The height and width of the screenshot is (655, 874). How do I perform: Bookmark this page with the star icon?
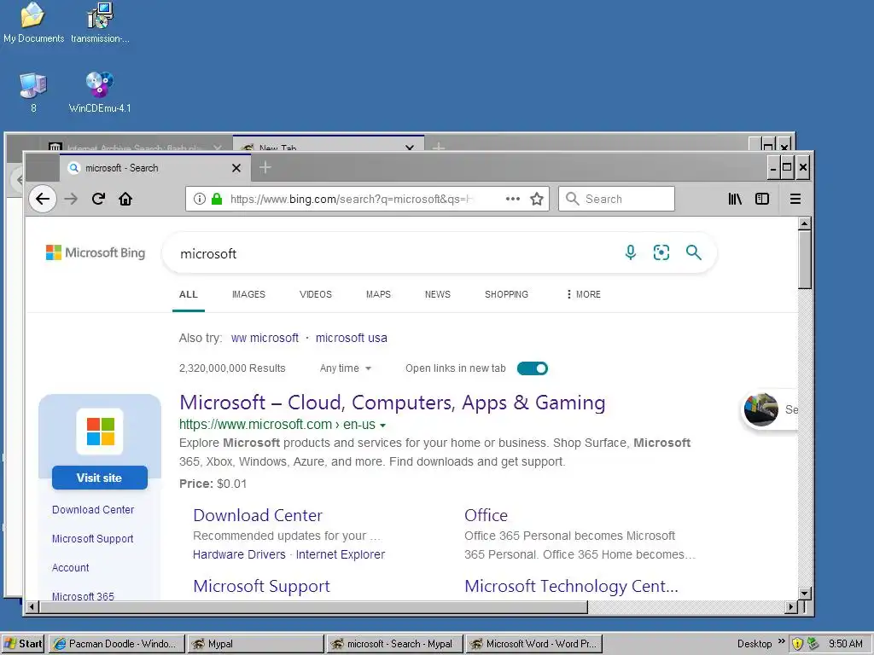(x=537, y=199)
